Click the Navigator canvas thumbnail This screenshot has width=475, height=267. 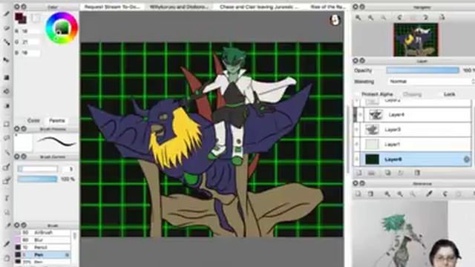(x=416, y=39)
